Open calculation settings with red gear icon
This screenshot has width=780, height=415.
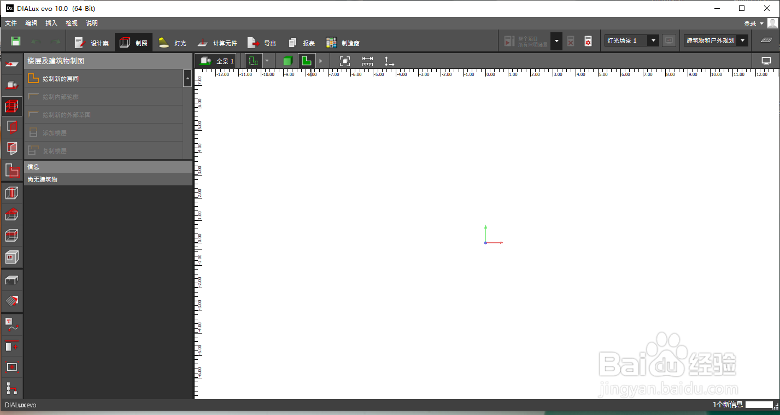click(x=588, y=41)
